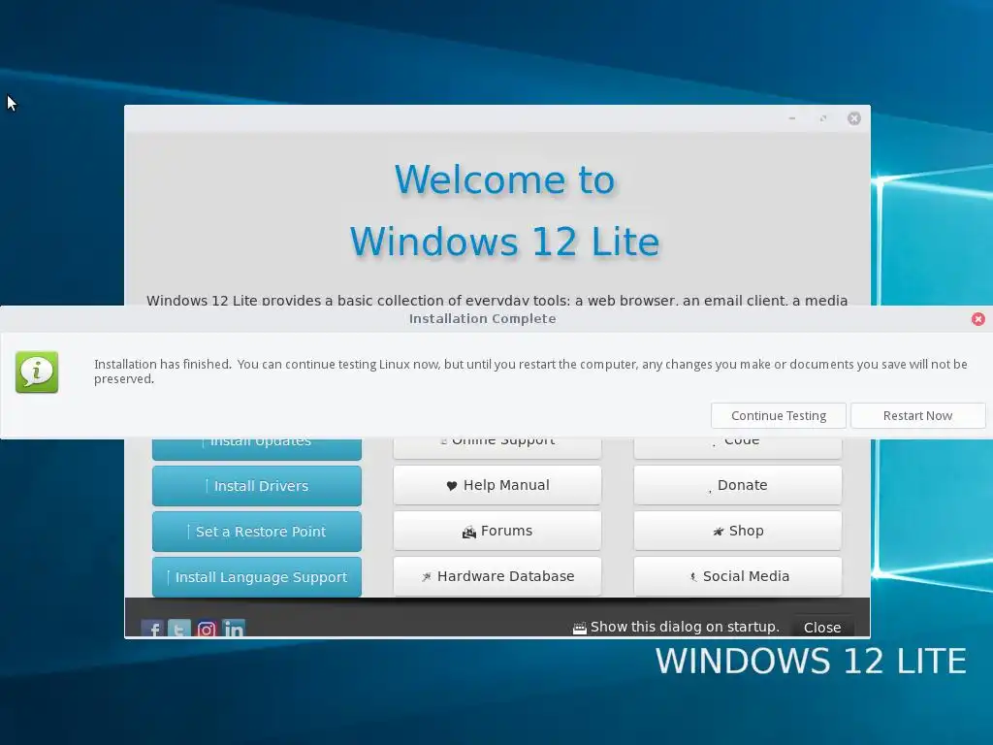Click Set a Restore Point
The width and height of the screenshot is (993, 745).
(256, 532)
